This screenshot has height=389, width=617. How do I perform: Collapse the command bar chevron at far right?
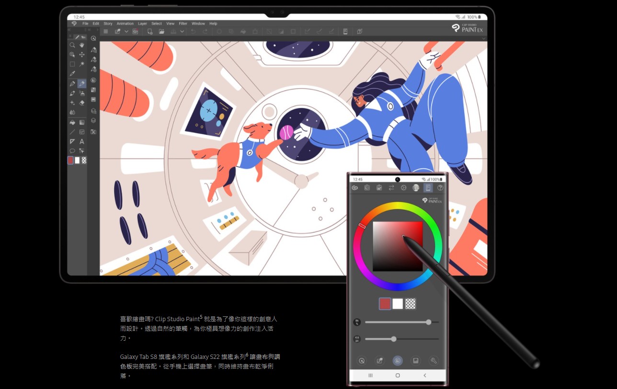click(x=483, y=38)
